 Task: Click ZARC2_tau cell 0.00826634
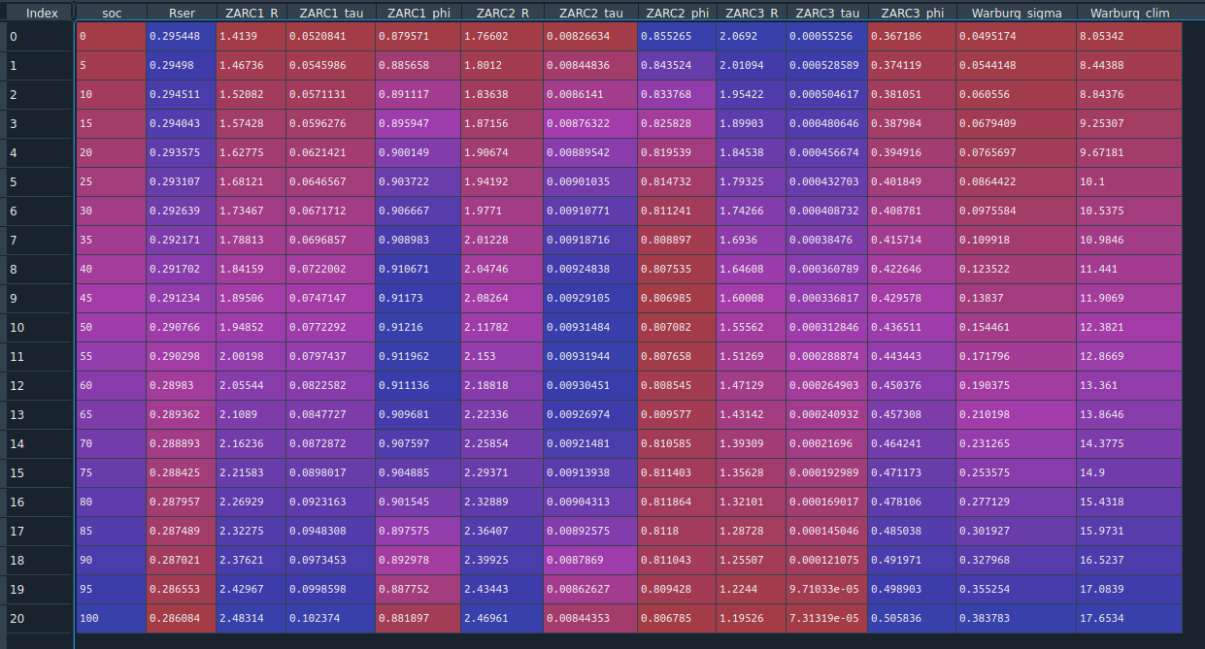591,37
